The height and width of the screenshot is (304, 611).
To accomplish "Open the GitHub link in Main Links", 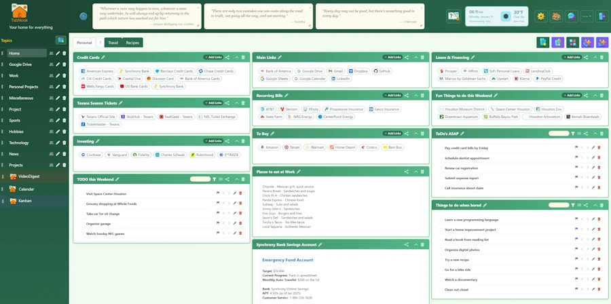I will click(382, 71).
